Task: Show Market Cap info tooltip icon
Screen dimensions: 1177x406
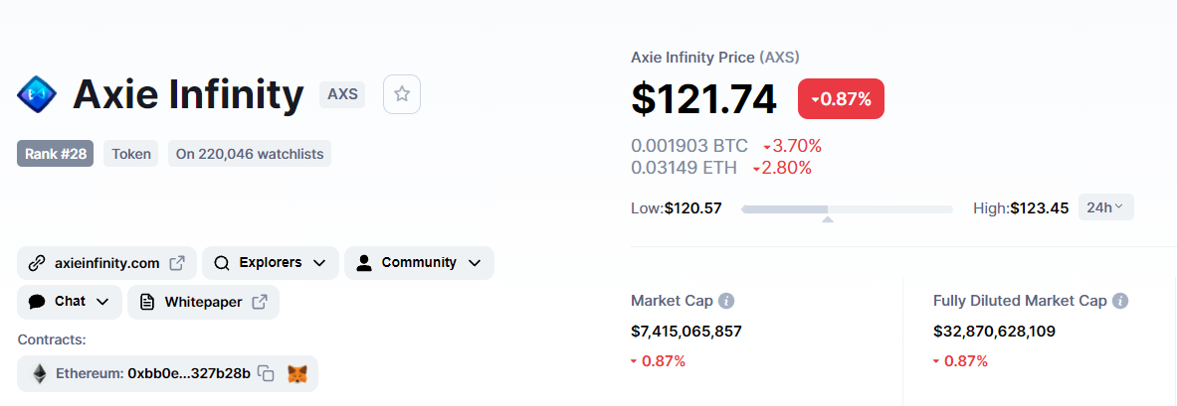Action: (726, 301)
